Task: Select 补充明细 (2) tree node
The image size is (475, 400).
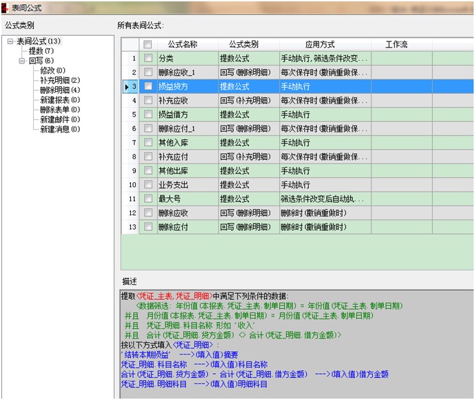Action: 59,80
